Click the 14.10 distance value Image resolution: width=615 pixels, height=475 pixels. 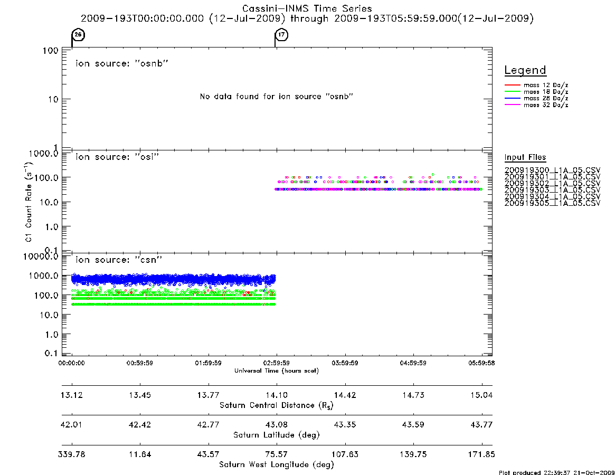coord(277,395)
